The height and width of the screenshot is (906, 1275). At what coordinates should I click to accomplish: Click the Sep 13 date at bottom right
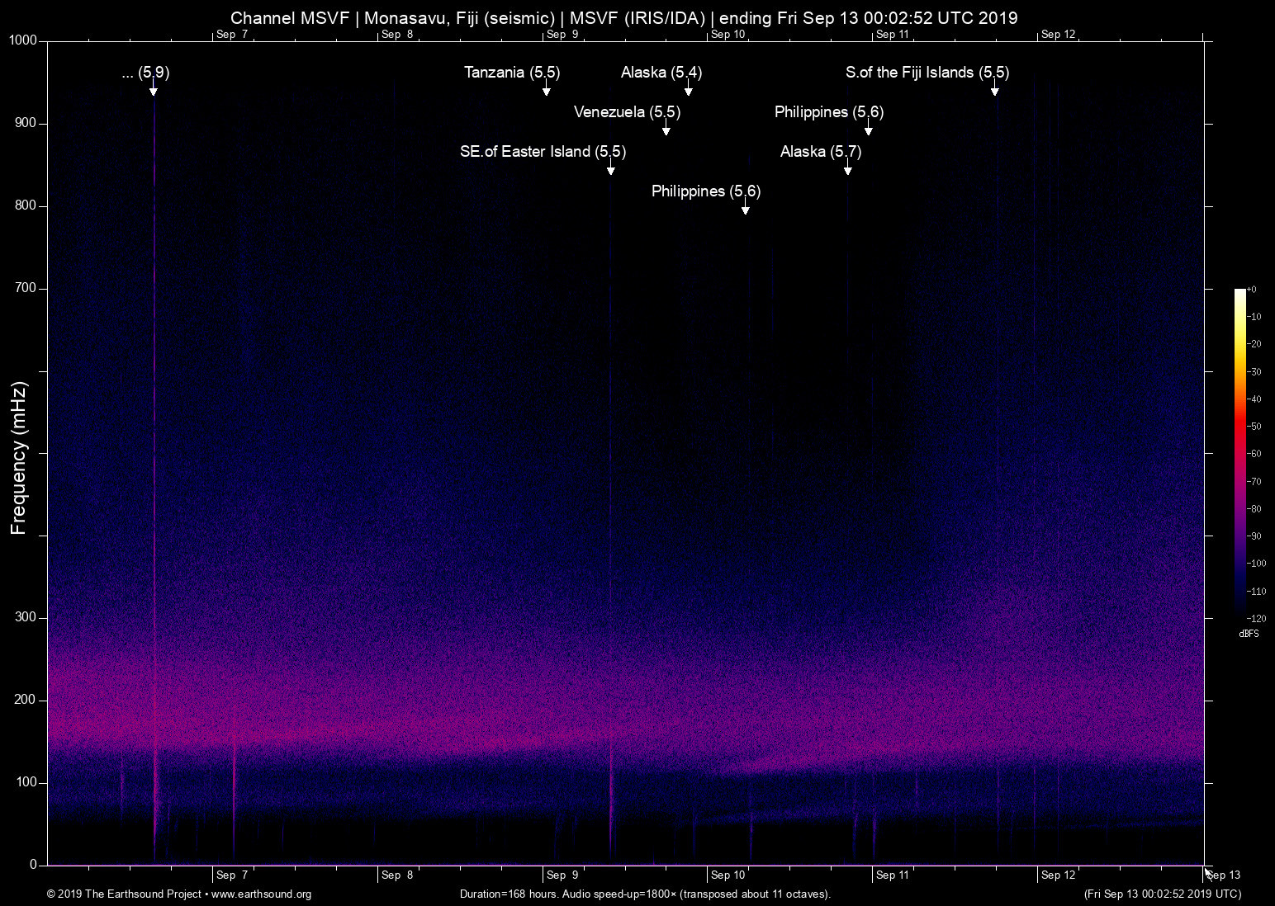1225,875
